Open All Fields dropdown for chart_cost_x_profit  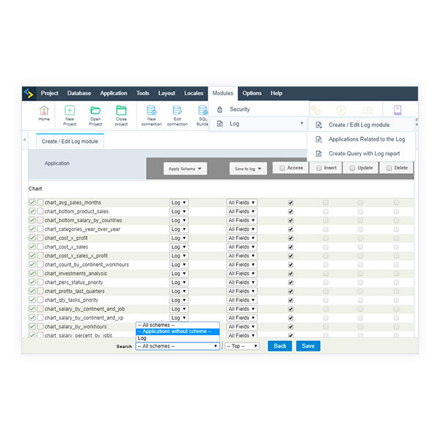(x=242, y=238)
